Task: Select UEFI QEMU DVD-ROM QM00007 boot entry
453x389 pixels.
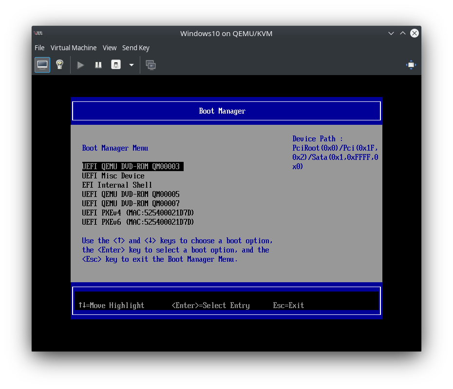Action: pos(131,204)
